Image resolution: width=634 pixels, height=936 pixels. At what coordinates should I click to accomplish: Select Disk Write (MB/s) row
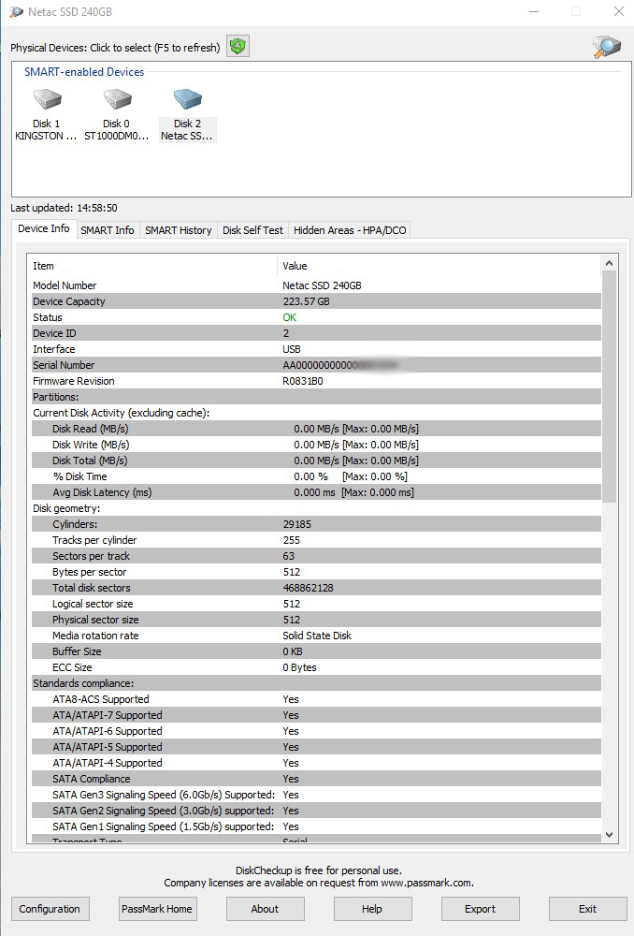point(314,445)
